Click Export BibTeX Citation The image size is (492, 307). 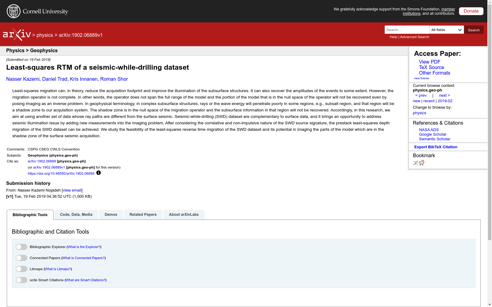point(436,147)
